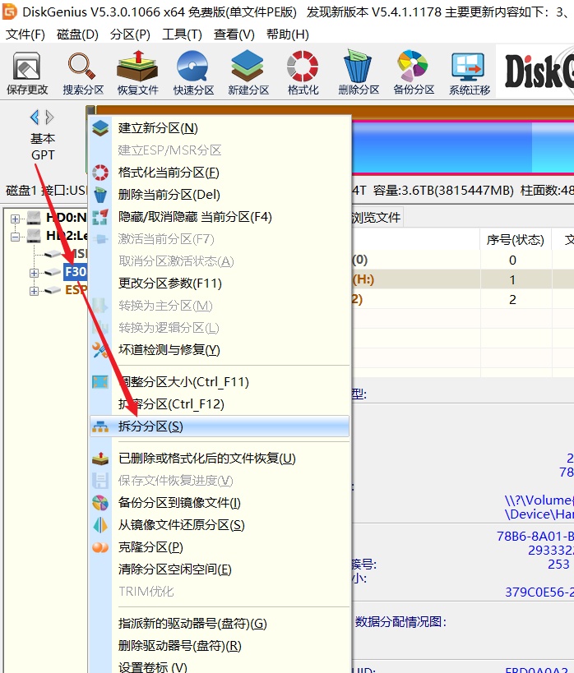Click Backup Partition (备份分区) toolbar icon
The image size is (574, 673).
(x=414, y=72)
